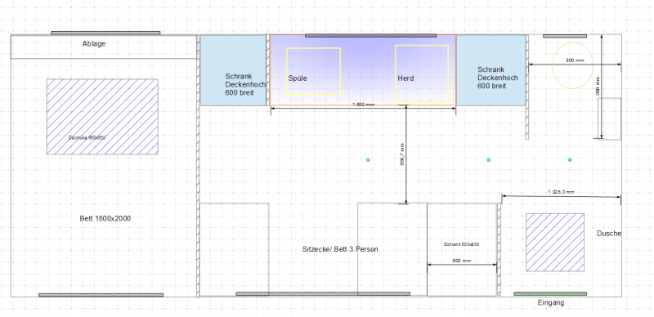Click the 800 mm dimension label
The image size is (654, 317).
pyautogui.click(x=576, y=60)
